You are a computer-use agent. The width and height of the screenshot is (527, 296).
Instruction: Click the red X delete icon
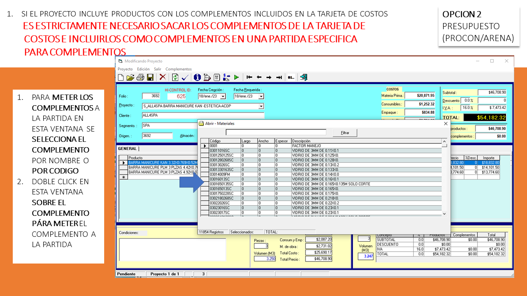tap(163, 77)
